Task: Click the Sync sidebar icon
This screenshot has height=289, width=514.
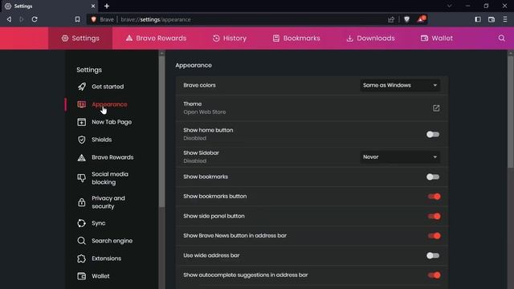Action: (82, 223)
